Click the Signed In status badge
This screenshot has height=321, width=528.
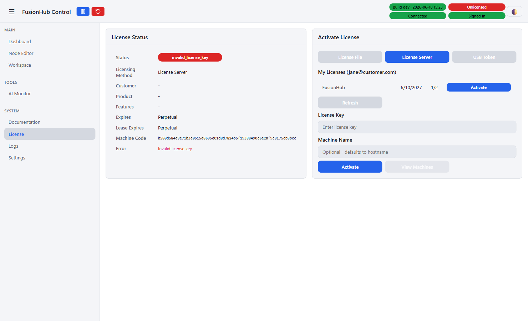477,16
